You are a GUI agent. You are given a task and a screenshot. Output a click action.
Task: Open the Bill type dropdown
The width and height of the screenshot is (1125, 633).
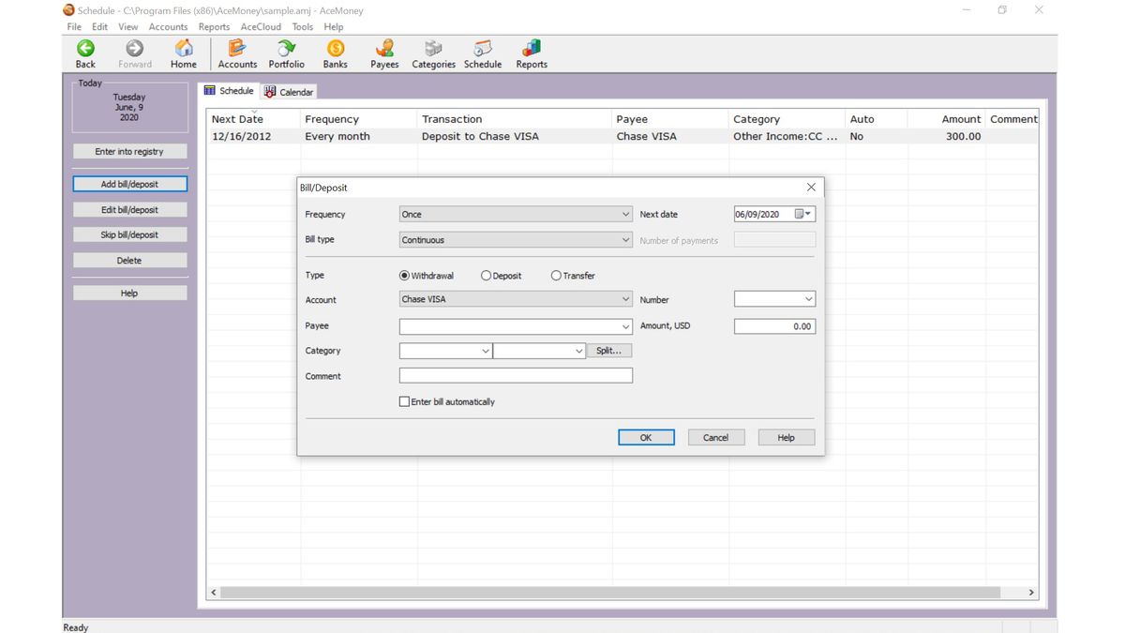[516, 240]
